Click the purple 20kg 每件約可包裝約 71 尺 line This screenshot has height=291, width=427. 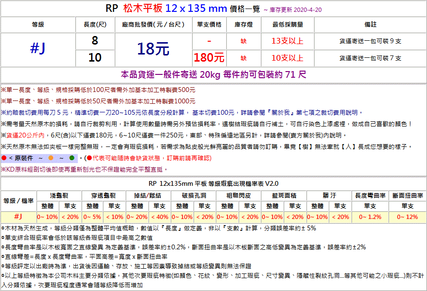coord(213,74)
